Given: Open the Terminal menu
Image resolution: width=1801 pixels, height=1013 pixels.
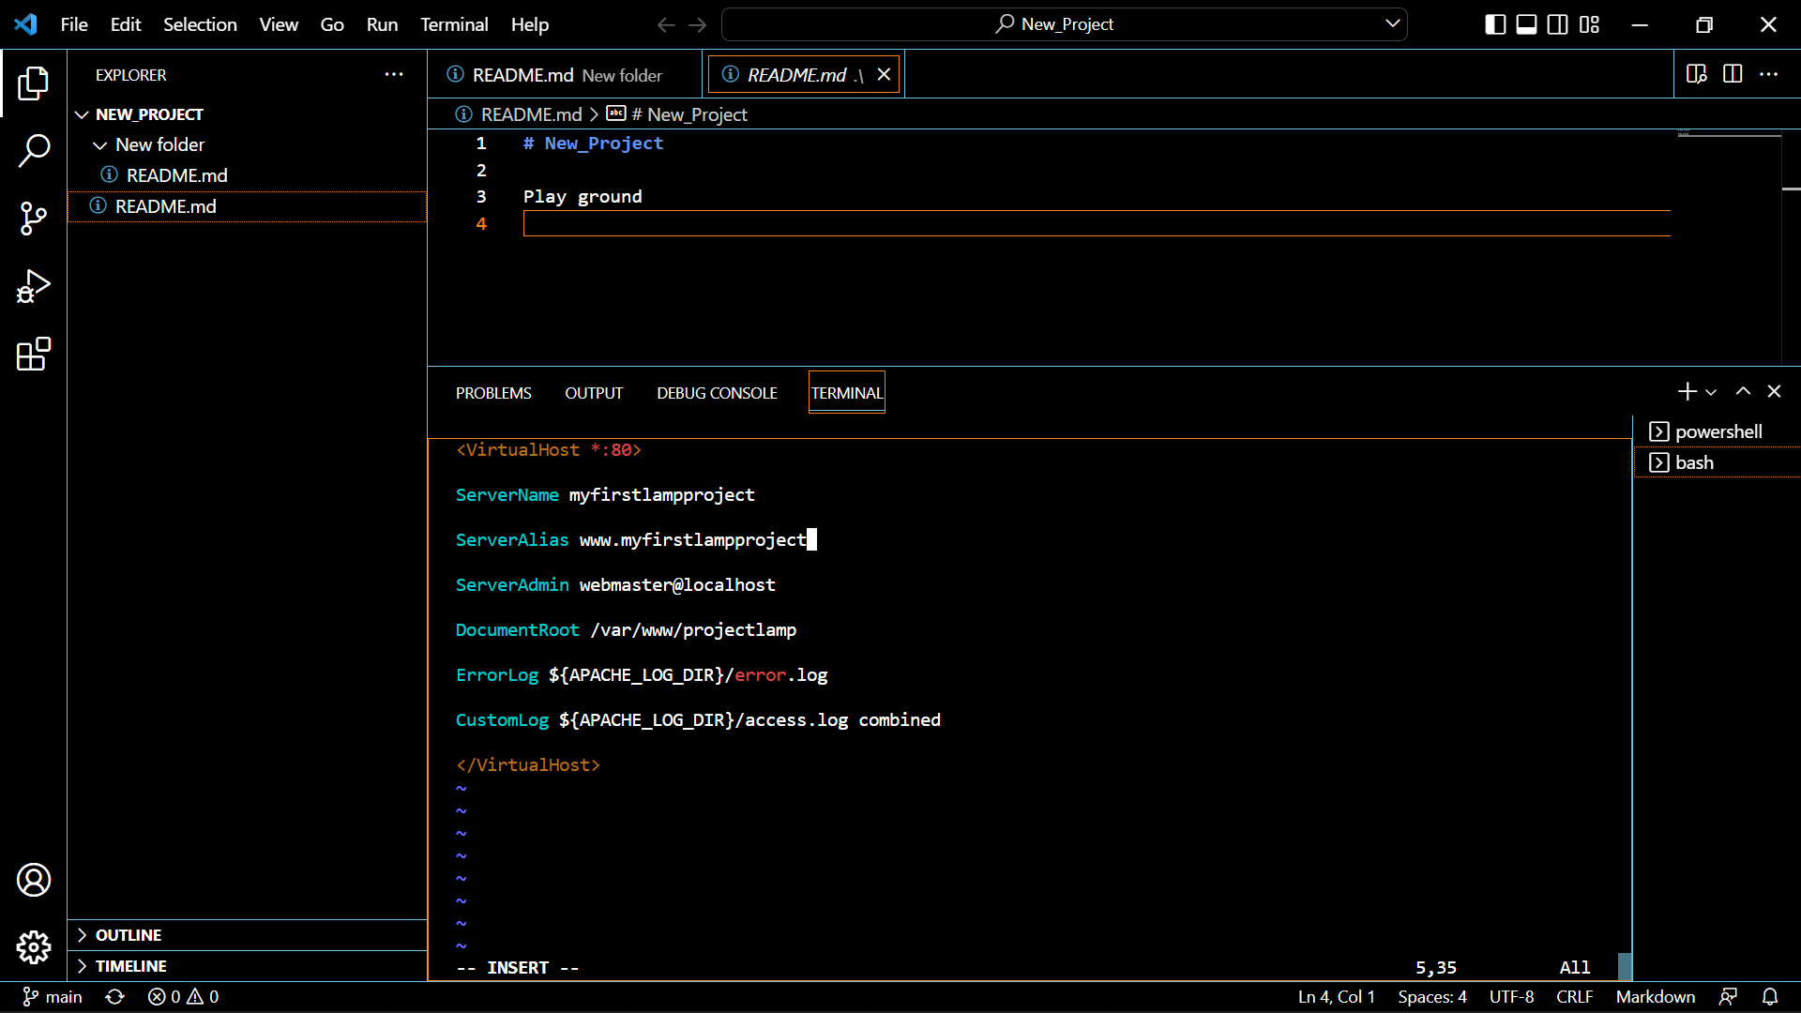Looking at the screenshot, I should pos(453,24).
